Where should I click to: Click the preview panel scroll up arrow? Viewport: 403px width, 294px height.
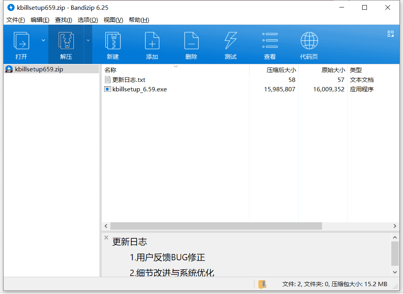click(x=395, y=238)
